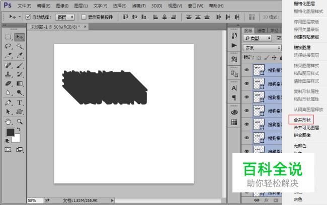Uncheck the 自动选择 checkbox
This screenshot has height=205, width=327.
(28, 17)
